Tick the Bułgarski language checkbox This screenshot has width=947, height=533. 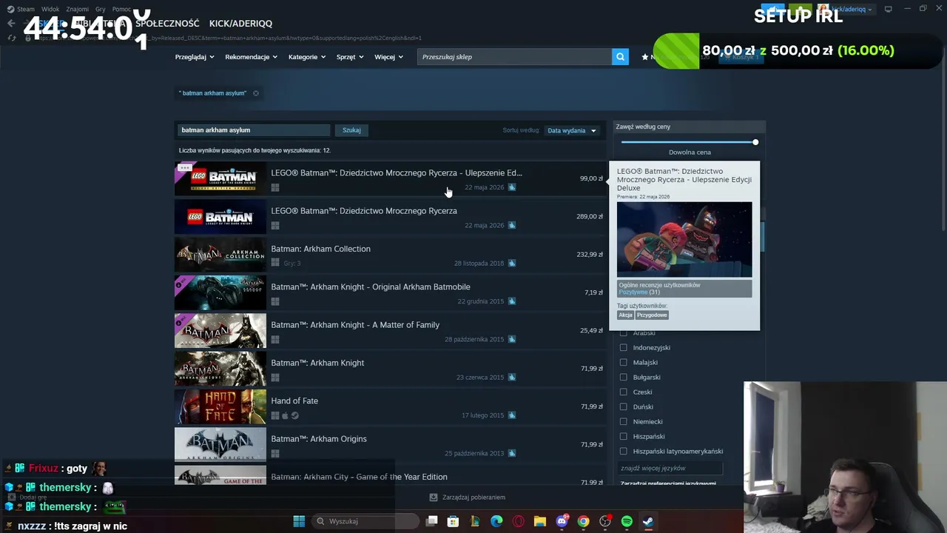623,377
